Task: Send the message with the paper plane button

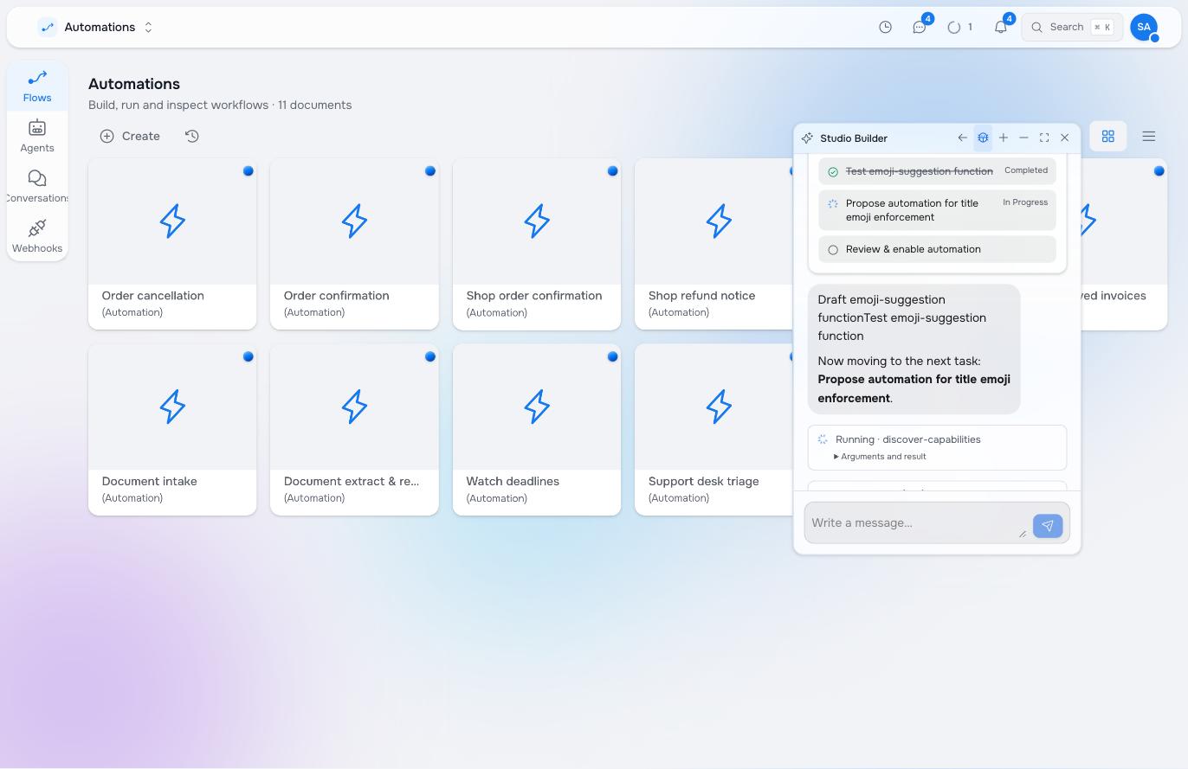Action: point(1048,525)
